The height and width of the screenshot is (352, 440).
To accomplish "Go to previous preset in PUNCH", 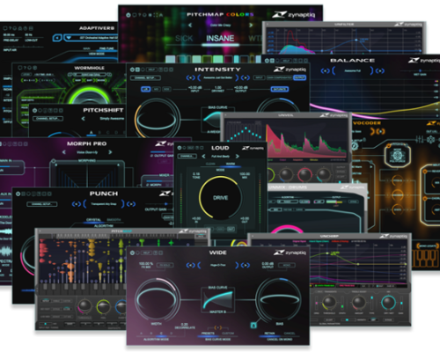I will (77, 204).
